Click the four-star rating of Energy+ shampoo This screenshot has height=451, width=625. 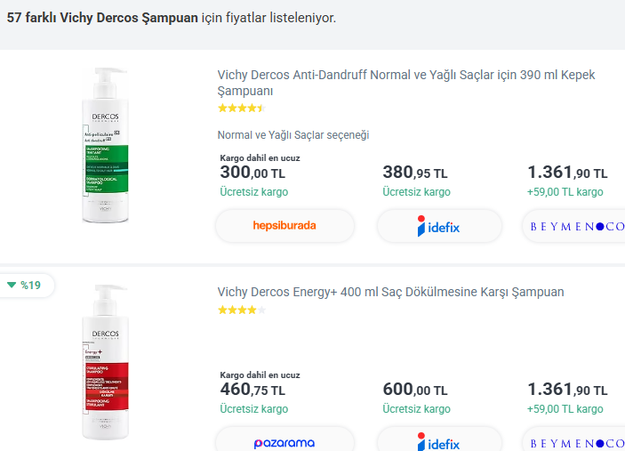[x=242, y=310]
